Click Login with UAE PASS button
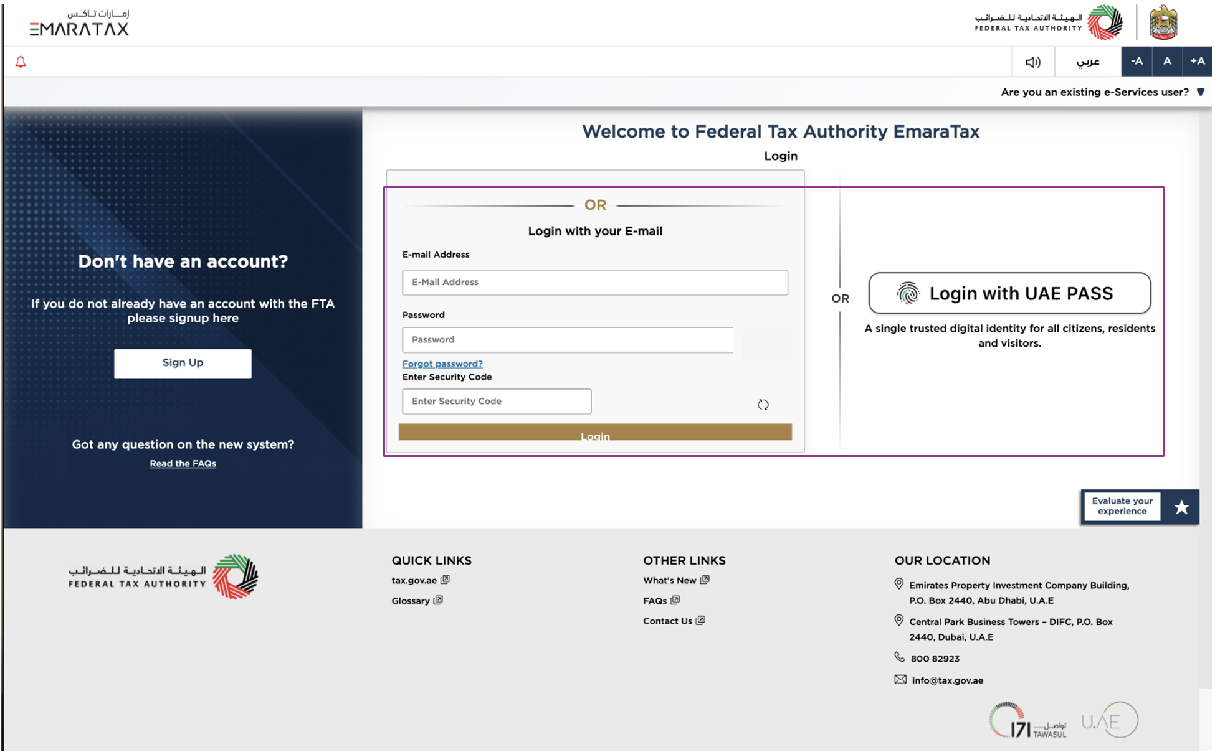 (1009, 293)
